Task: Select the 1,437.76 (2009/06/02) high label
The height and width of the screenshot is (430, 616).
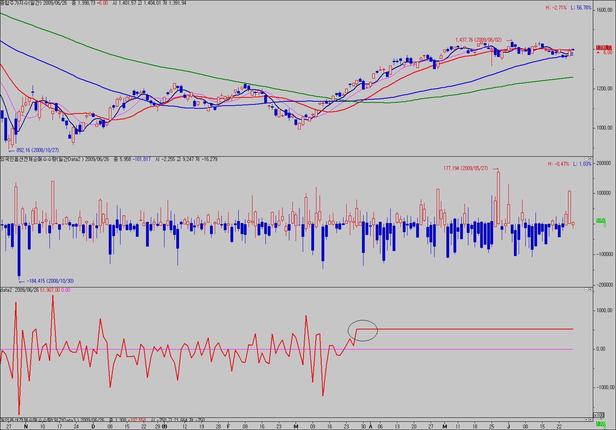Action: click(478, 40)
